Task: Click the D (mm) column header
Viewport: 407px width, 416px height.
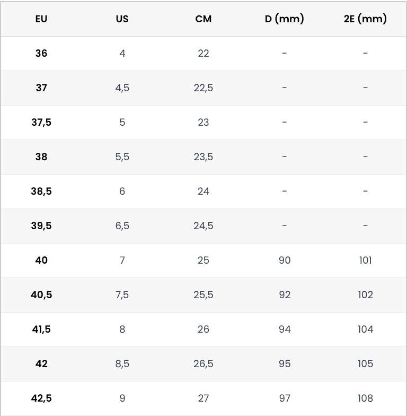Action: (285, 19)
